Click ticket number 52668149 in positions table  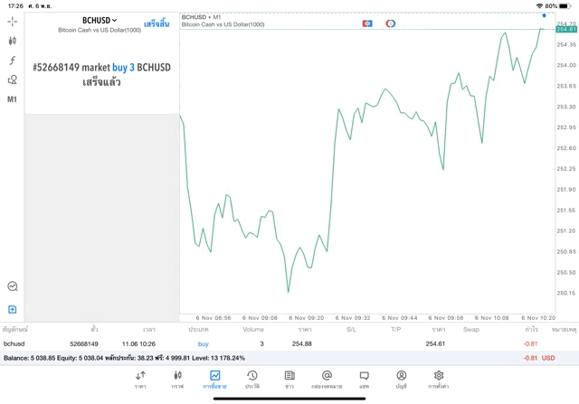(x=84, y=343)
